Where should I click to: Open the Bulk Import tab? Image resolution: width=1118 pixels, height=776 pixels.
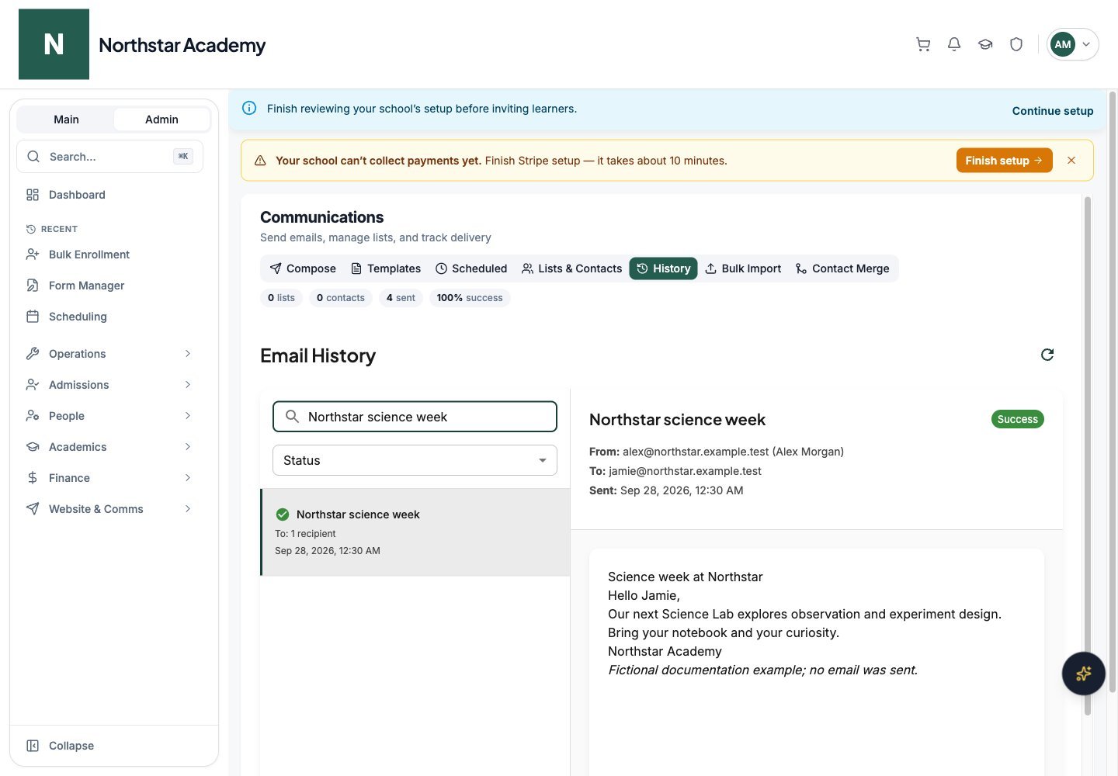click(x=743, y=268)
